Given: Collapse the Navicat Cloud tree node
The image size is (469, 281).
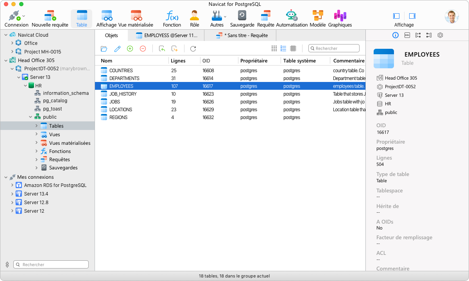Looking at the screenshot, I should 5,35.
